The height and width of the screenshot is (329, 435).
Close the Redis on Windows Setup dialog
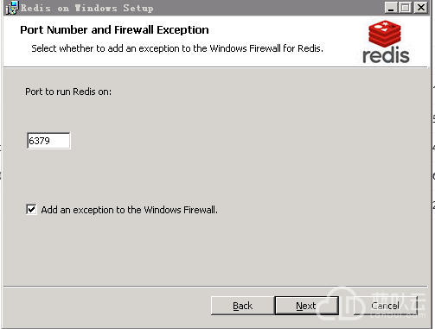(x=421, y=8)
